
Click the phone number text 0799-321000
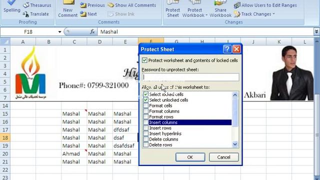(108, 85)
